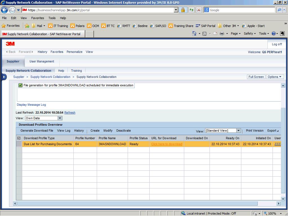Open the Options dropdown menu
The height and width of the screenshot is (216, 288).
tap(275, 77)
